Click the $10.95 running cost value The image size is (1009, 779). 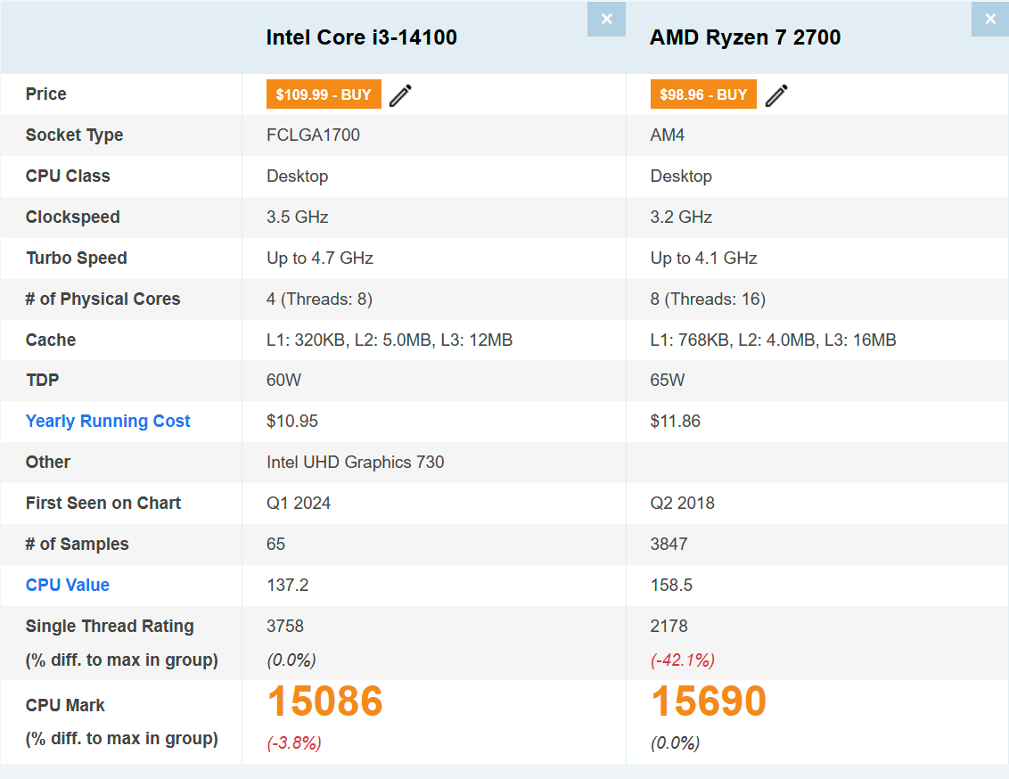[292, 422]
